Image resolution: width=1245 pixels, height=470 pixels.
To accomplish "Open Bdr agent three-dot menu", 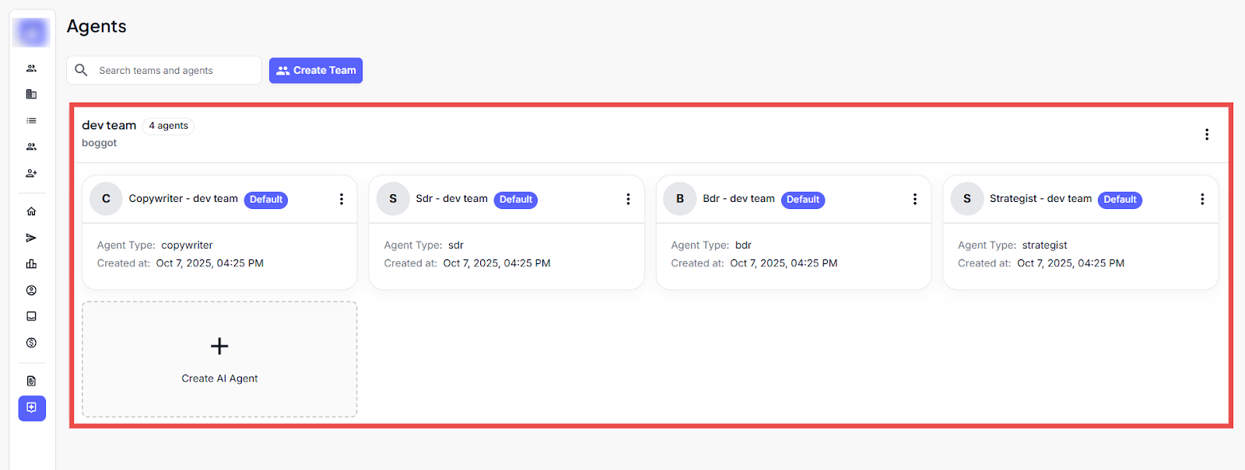I will click(914, 199).
